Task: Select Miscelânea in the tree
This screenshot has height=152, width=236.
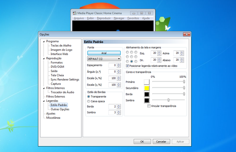Action: pyautogui.click(x=53, y=118)
